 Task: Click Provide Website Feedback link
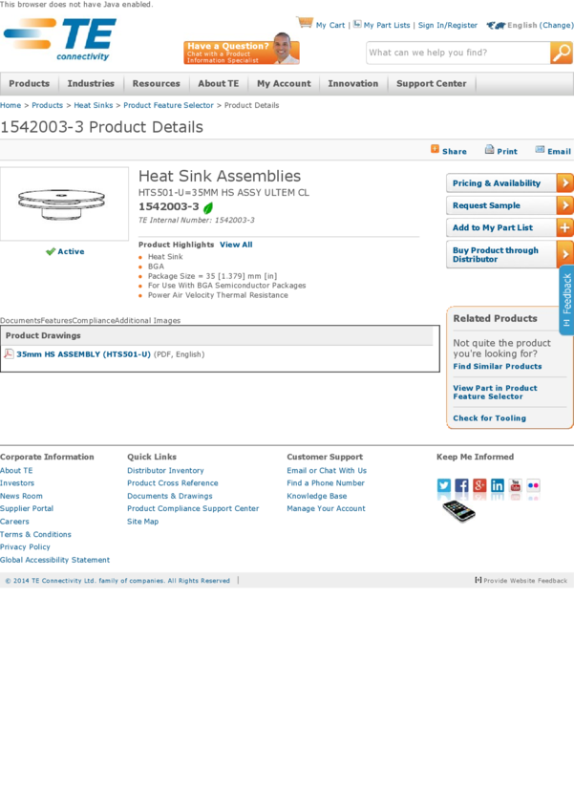click(521, 581)
